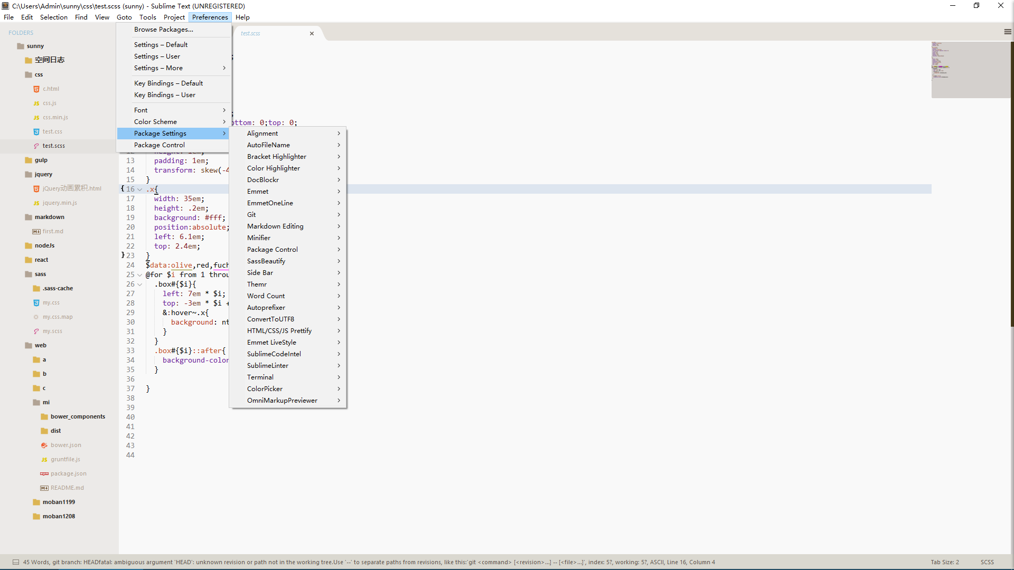The height and width of the screenshot is (570, 1014).
Task: Click the Bower icon beside bower.json
Action: (44, 445)
